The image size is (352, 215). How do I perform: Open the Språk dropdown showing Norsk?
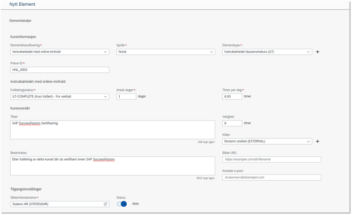[166, 52]
